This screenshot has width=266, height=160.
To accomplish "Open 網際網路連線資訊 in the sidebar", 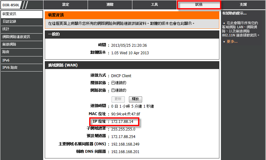I will tap(21, 37).
